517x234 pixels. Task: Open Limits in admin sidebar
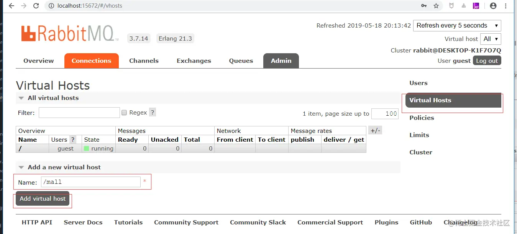coord(419,135)
